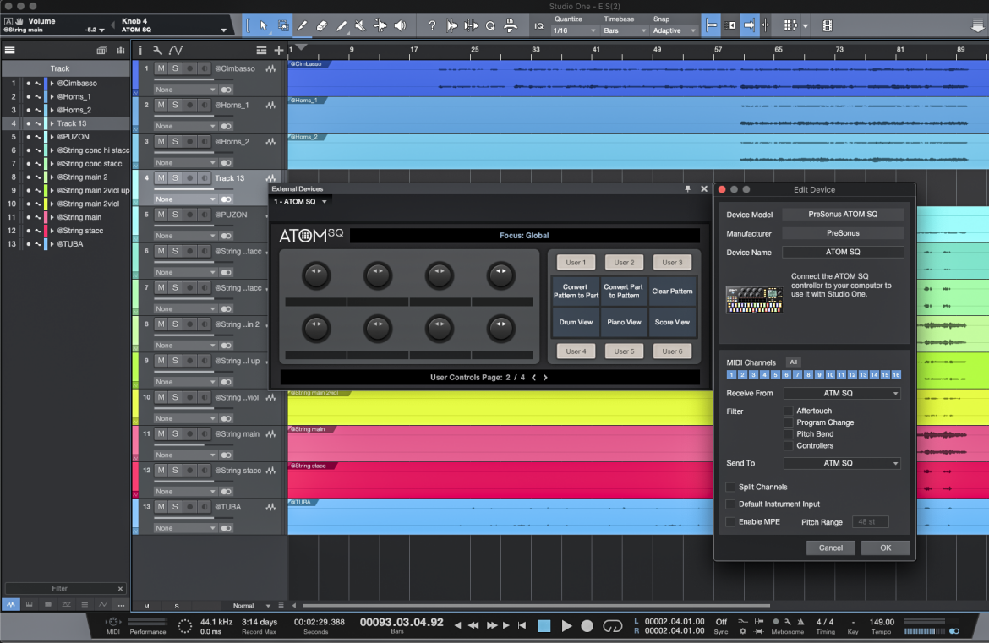989x643 pixels.
Task: Click the question mark help icon
Action: [x=432, y=26]
